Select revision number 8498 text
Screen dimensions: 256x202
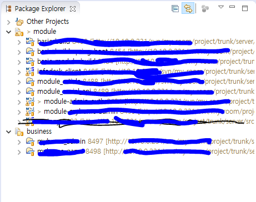click(93, 151)
